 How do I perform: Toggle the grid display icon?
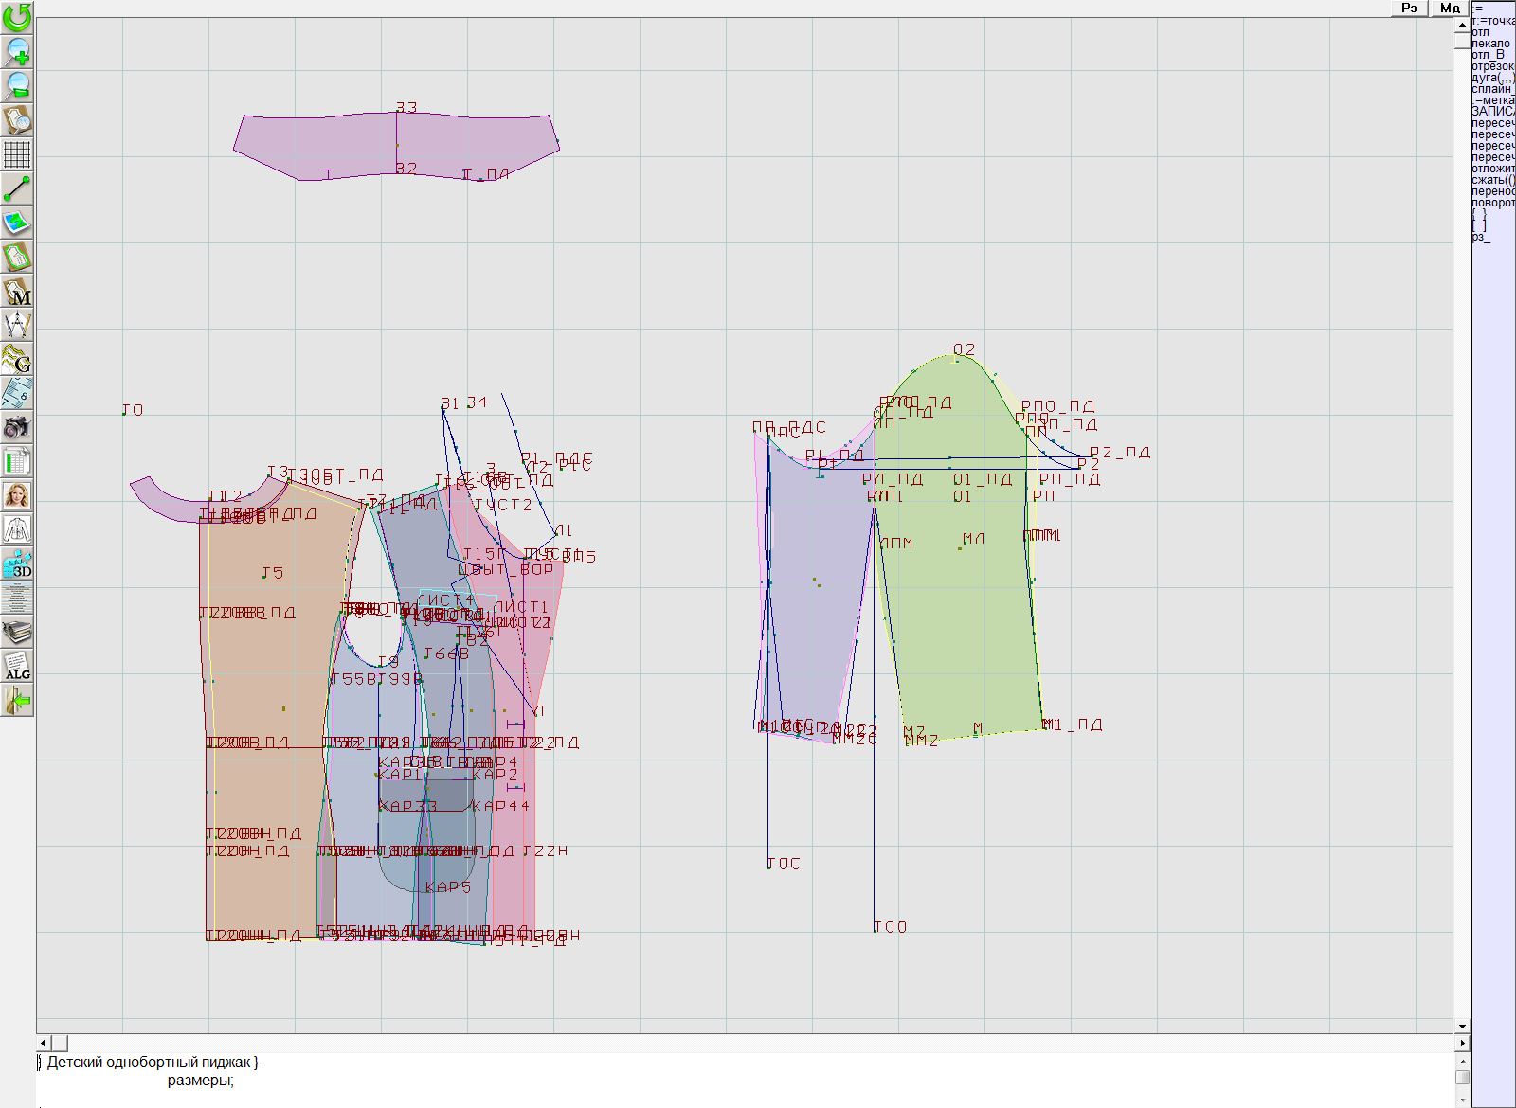click(17, 153)
